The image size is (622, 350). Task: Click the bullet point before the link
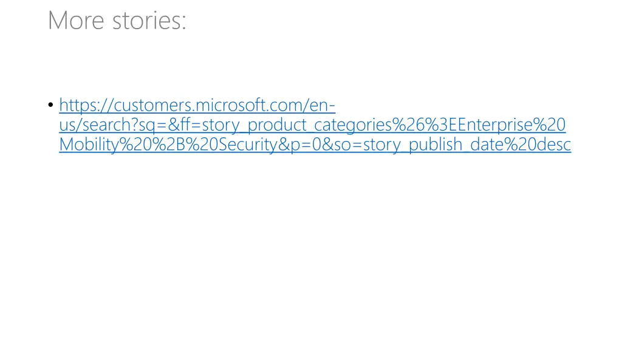pos(50,105)
